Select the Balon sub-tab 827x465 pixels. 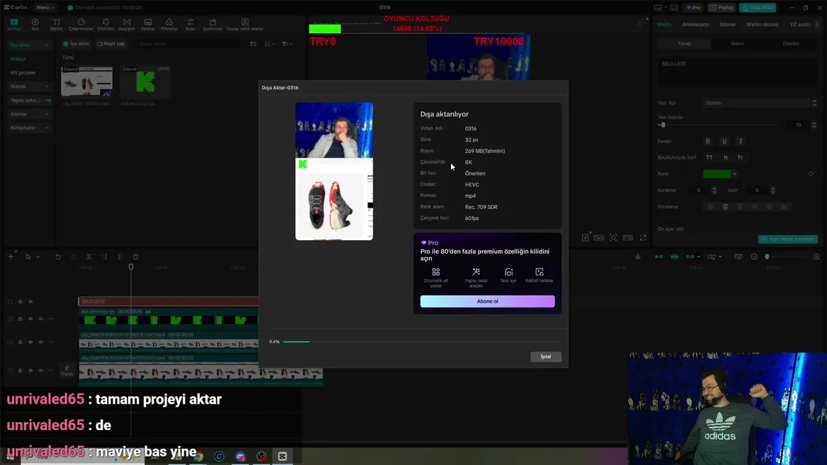[737, 43]
